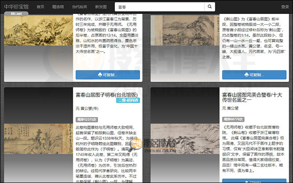
Task: Open the 精选馆 menu item
Action: coord(58,7)
